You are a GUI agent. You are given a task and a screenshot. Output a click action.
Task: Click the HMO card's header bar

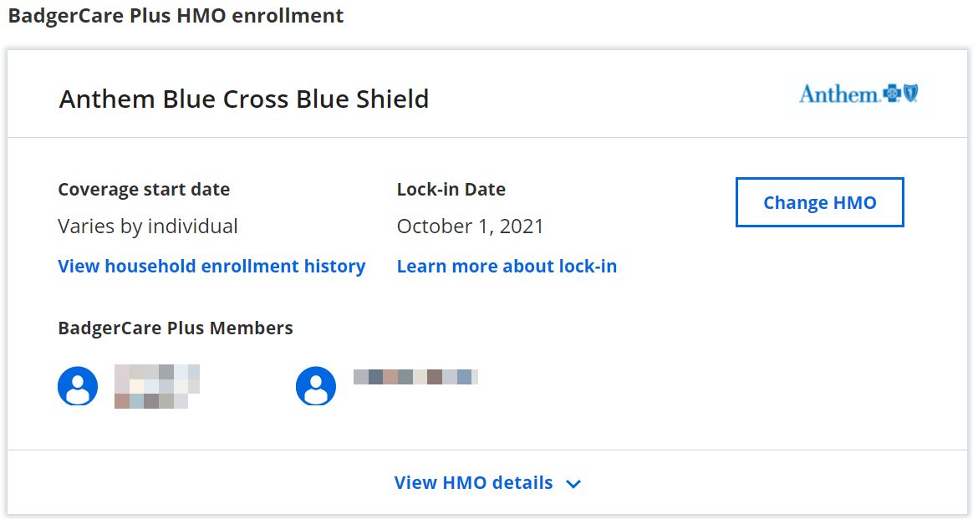point(585,94)
